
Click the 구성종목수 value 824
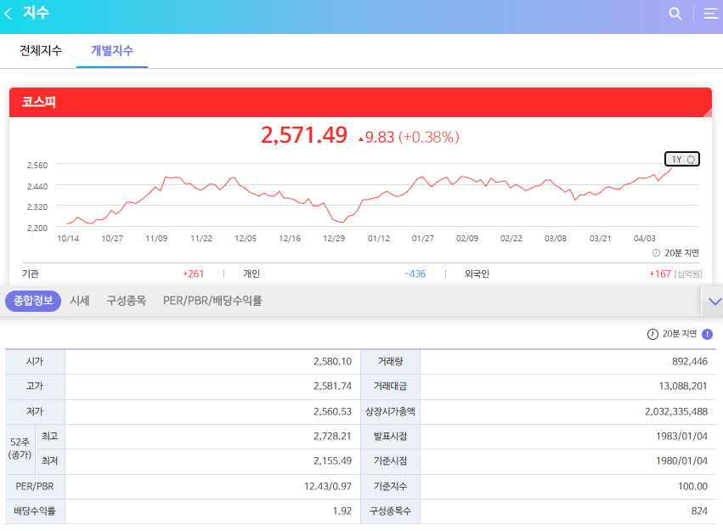coord(699,511)
